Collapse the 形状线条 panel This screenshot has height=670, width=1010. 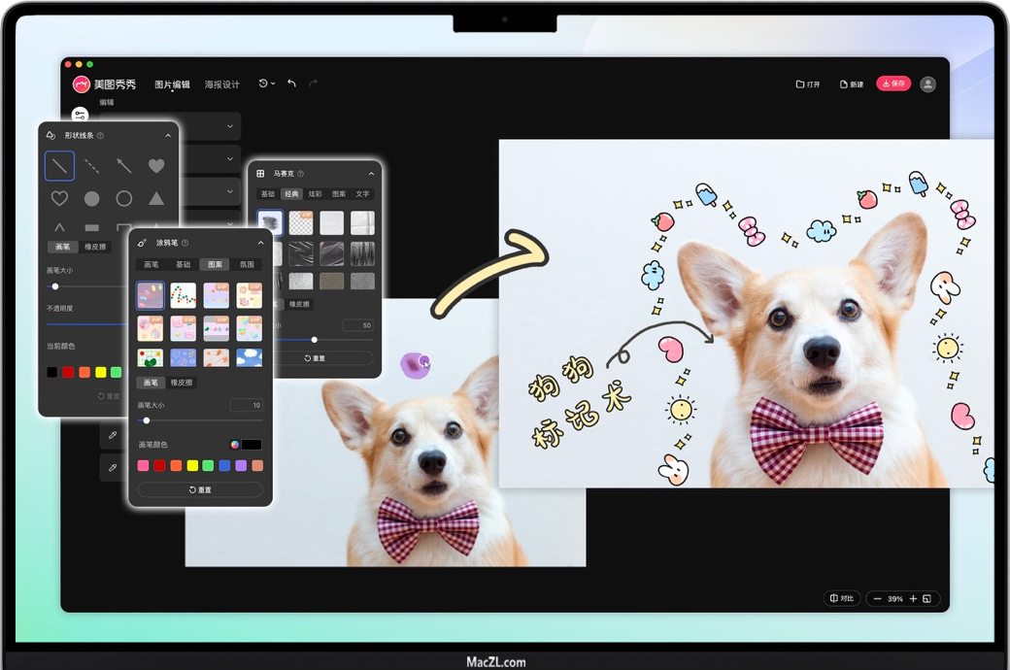[x=168, y=136]
